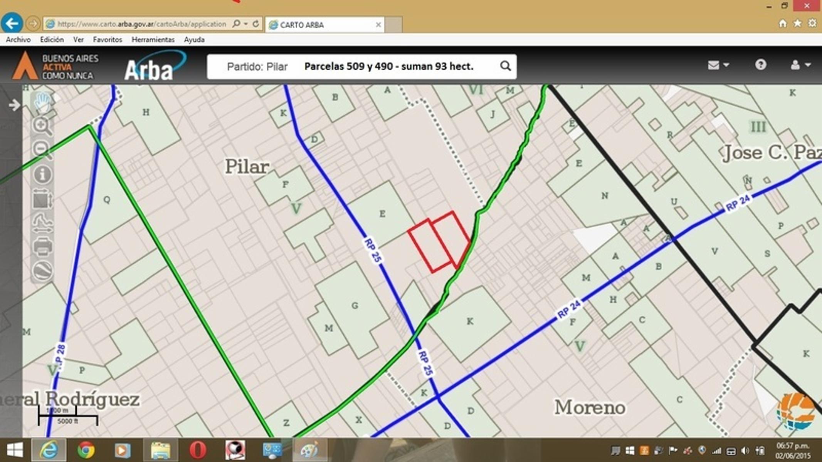Activate the parcel info tool
This screenshot has height=462, width=822.
42,174
